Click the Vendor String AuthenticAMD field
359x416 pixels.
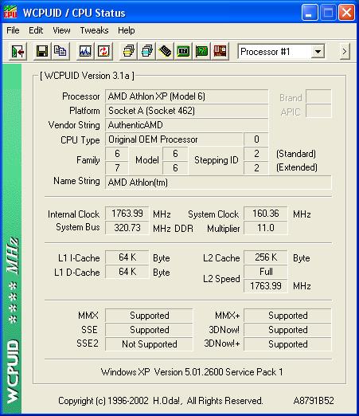[186, 125]
